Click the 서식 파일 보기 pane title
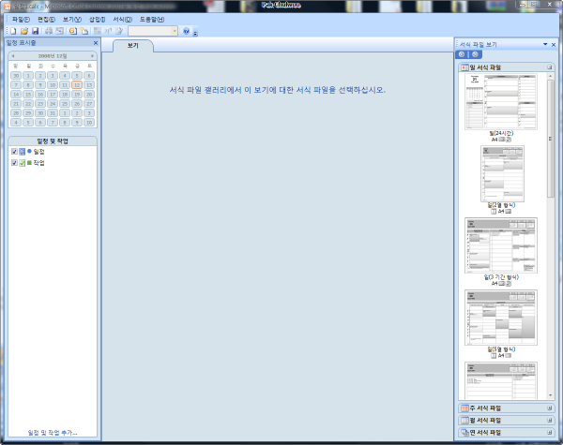563x445 pixels. 479,45
